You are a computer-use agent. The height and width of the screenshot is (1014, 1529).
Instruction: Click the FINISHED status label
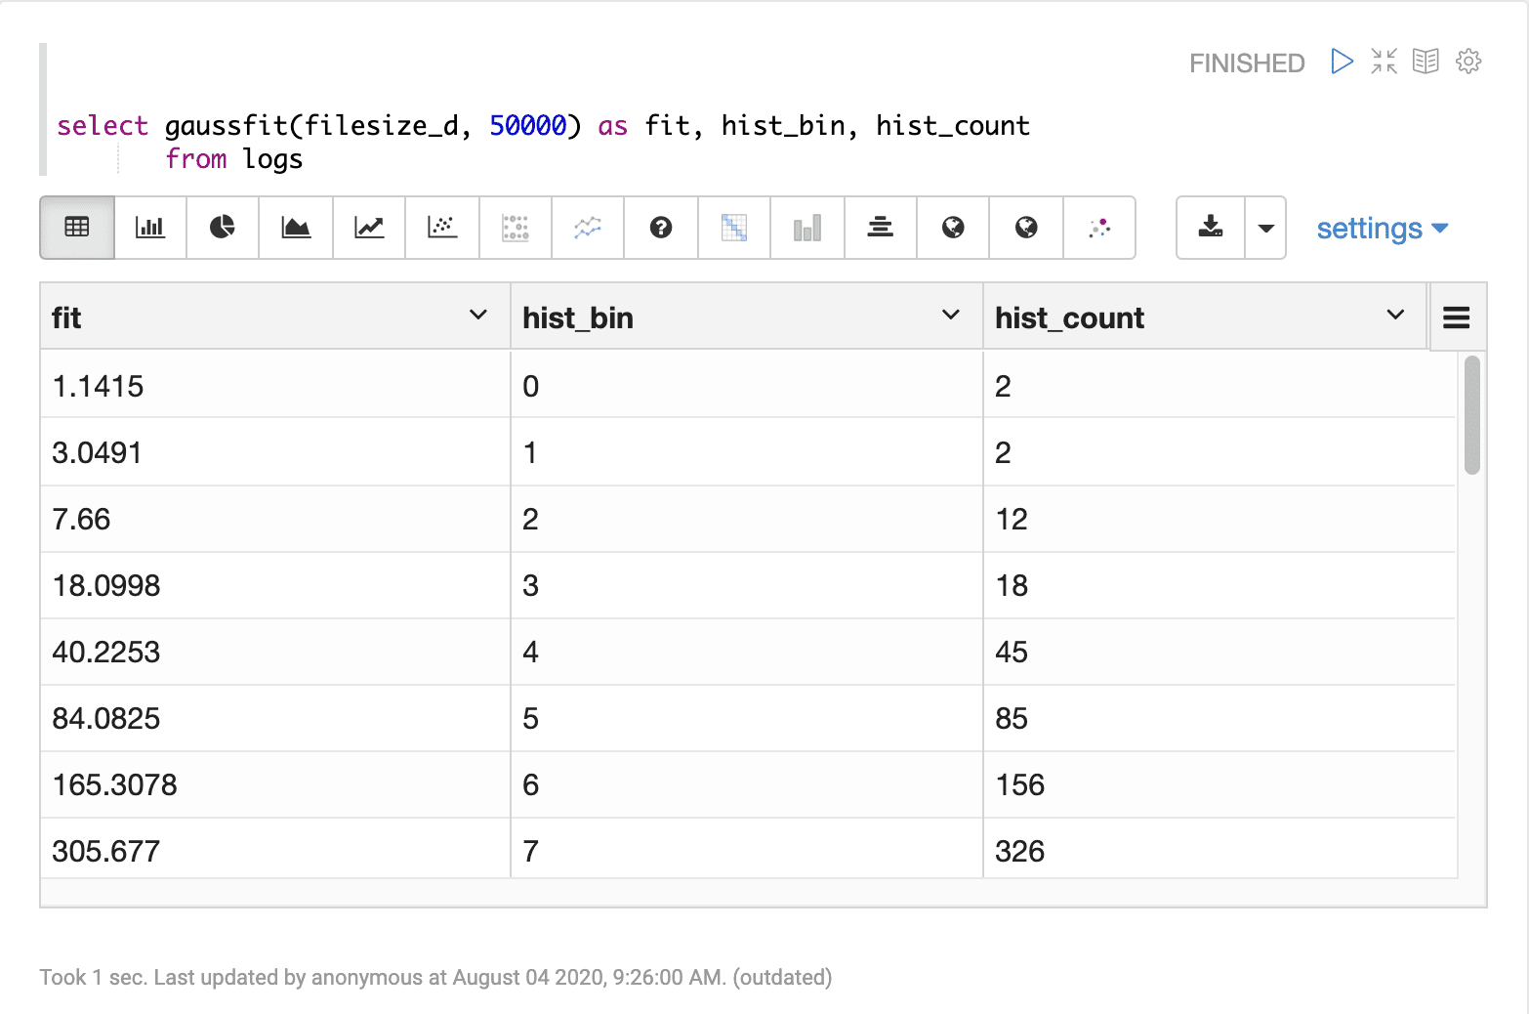click(1247, 62)
